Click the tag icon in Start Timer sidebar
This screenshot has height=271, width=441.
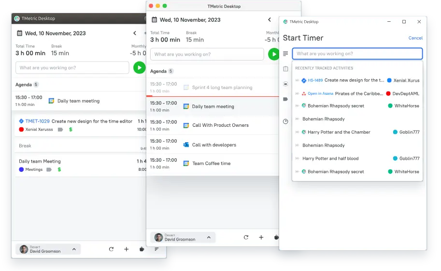285,99
